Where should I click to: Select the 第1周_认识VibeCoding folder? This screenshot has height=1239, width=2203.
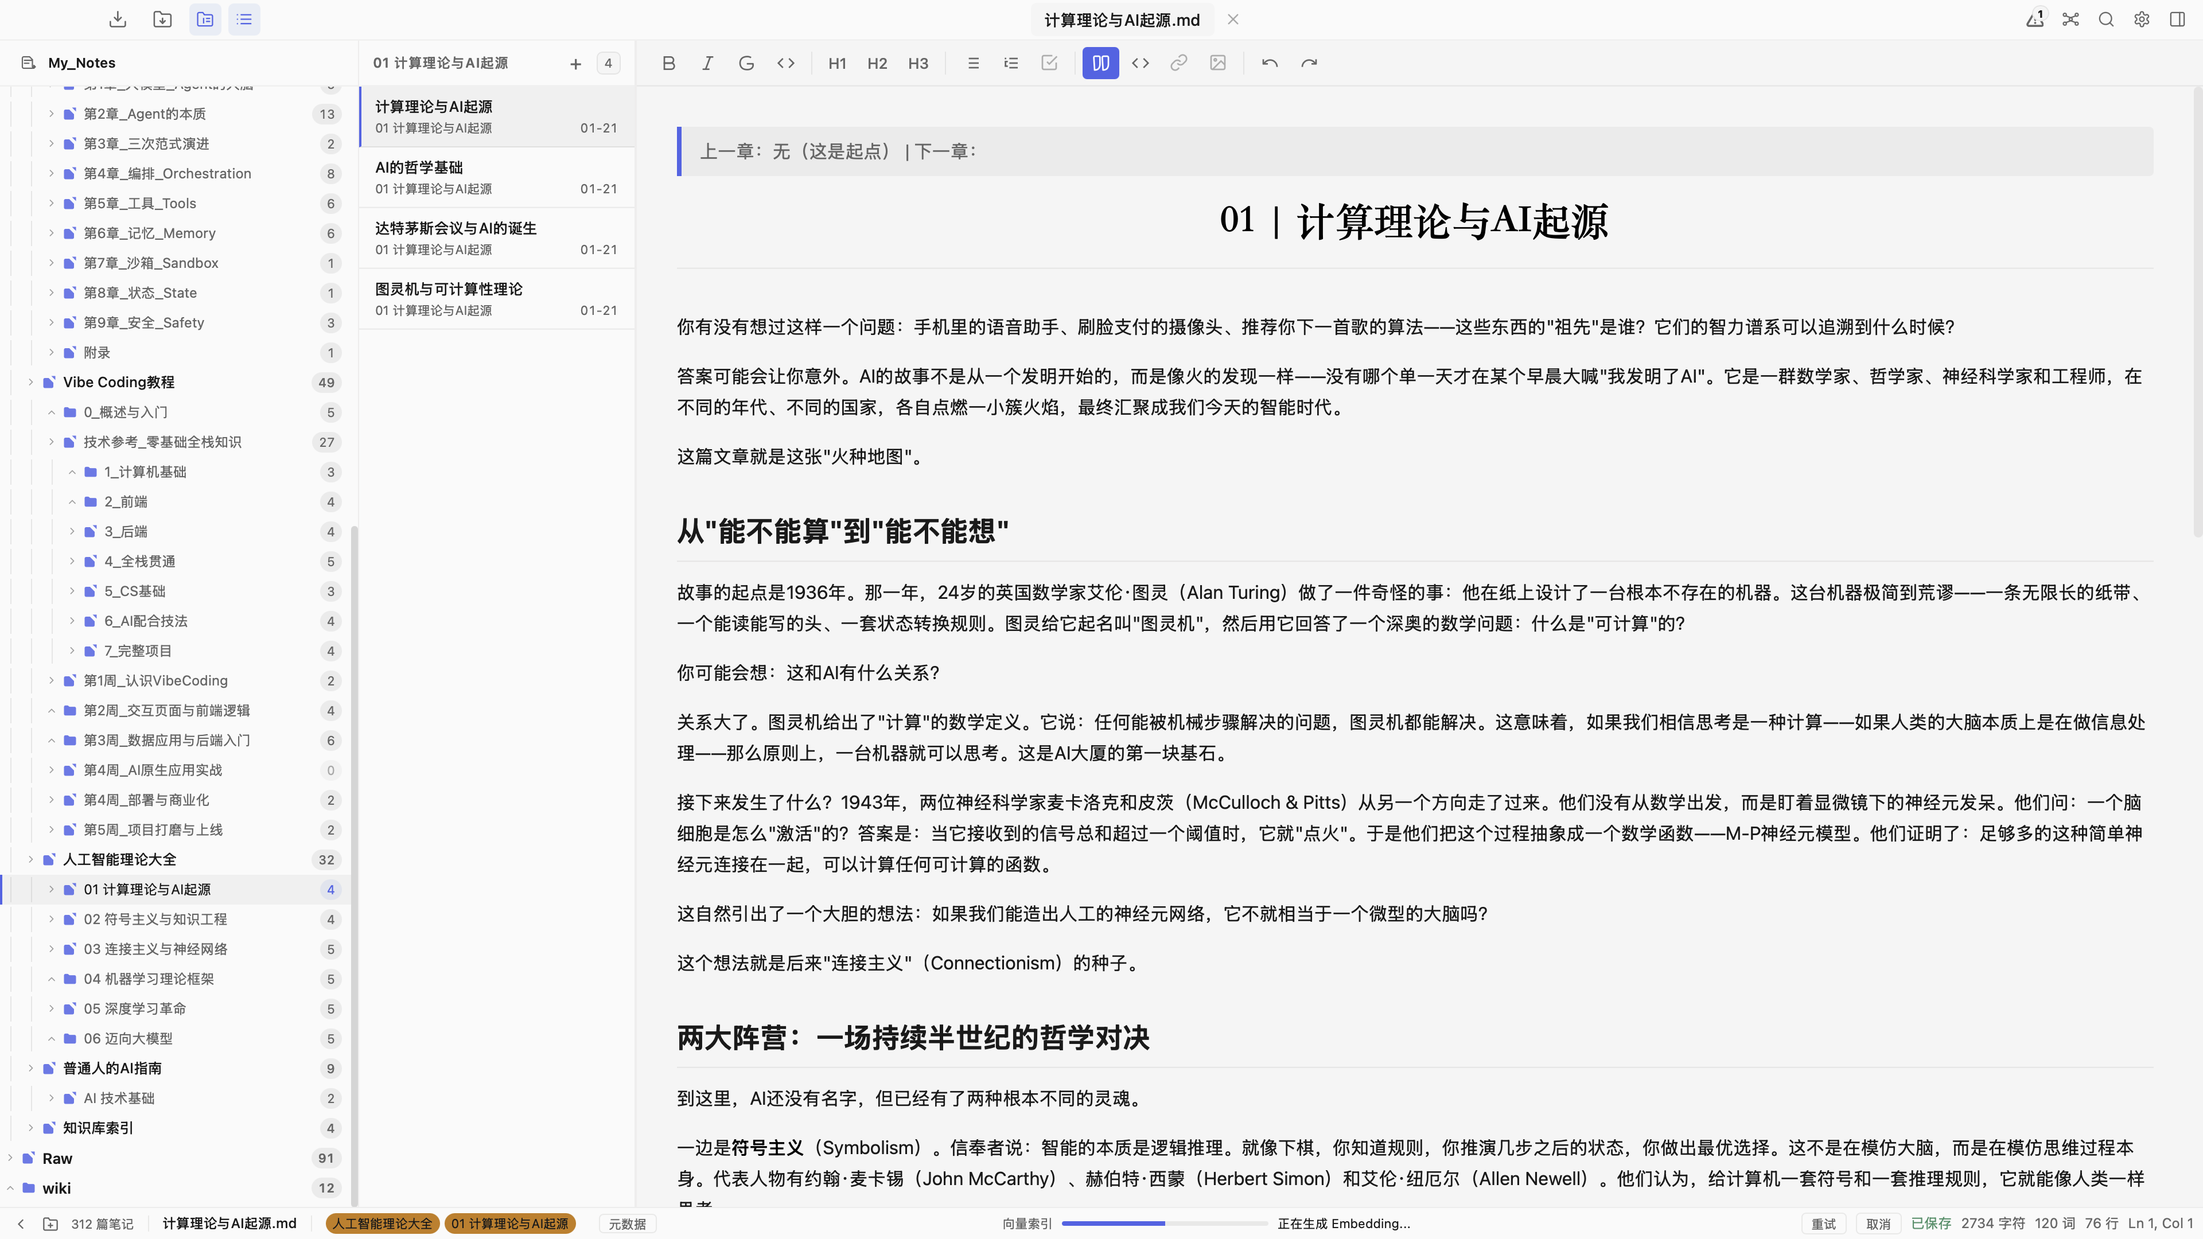[176, 681]
